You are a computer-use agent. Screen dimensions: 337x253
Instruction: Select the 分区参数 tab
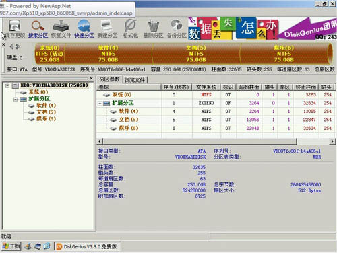coord(110,79)
